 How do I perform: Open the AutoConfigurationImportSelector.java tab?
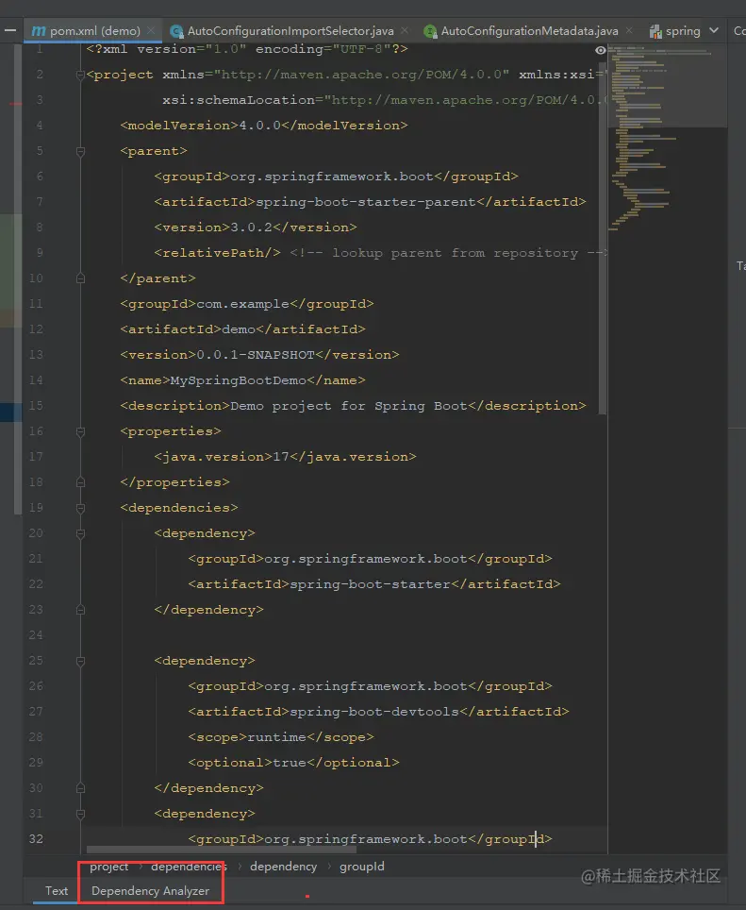(x=290, y=31)
